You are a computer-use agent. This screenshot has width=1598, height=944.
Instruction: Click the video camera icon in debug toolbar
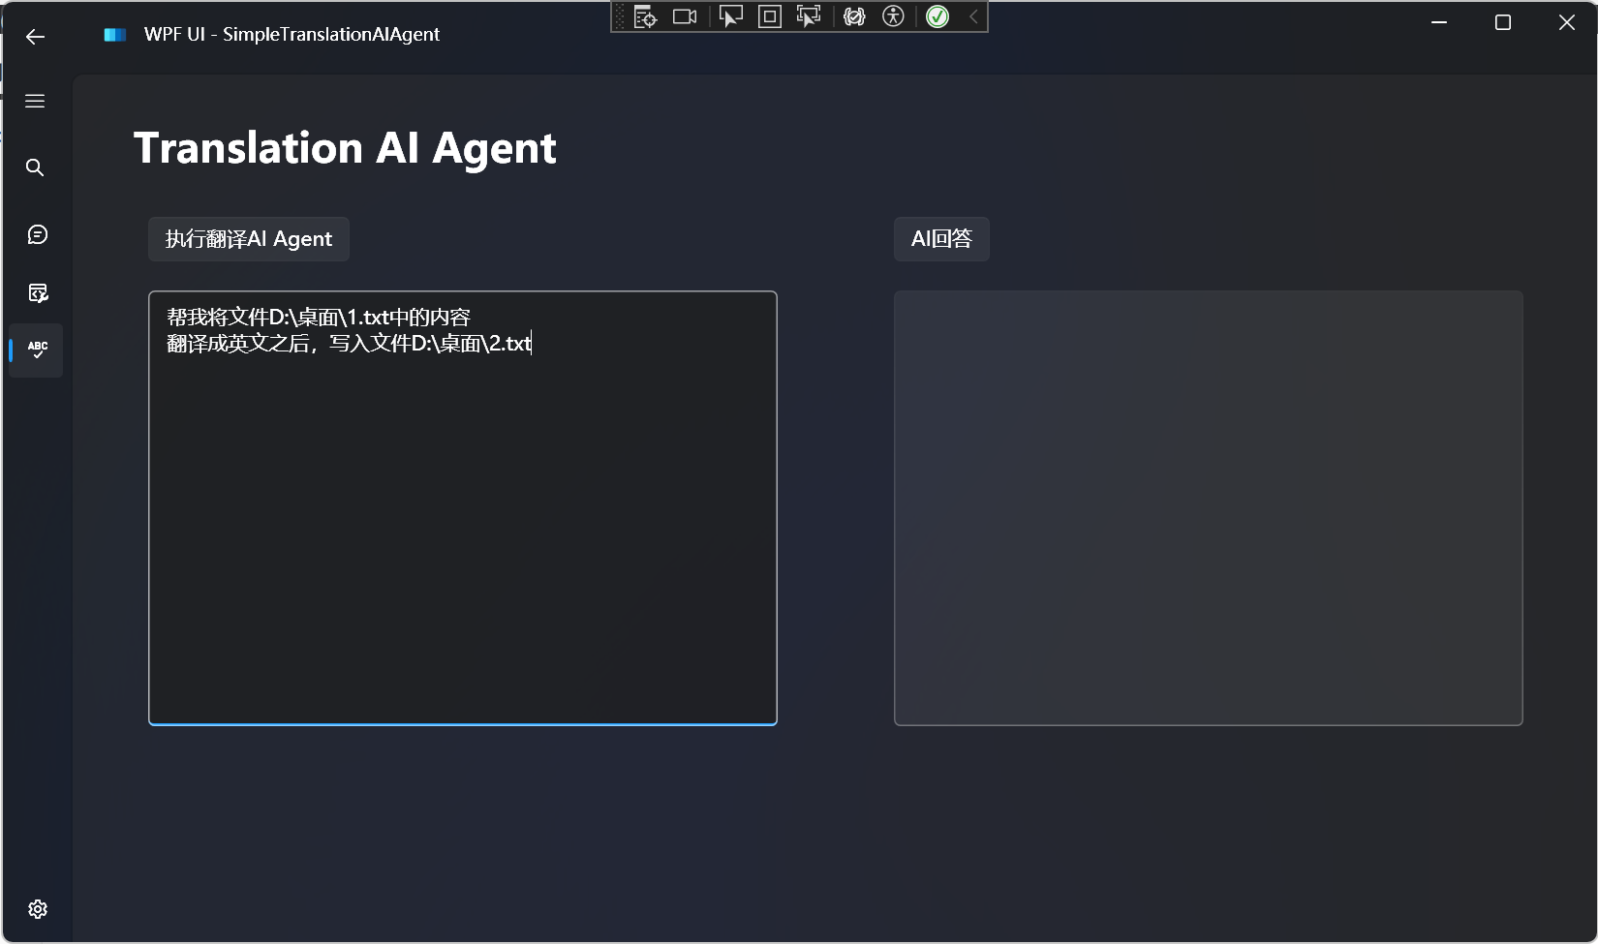coord(685,16)
